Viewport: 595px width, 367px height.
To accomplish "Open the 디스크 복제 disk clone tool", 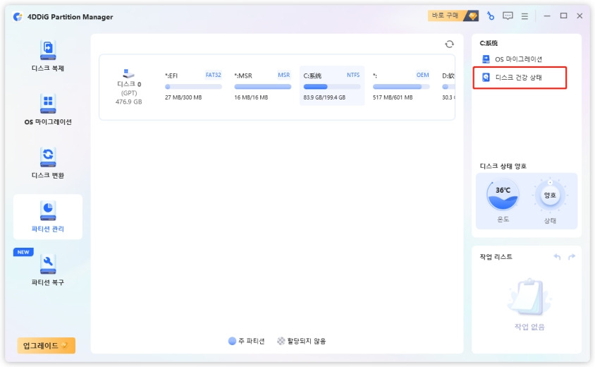I will pyautogui.click(x=48, y=56).
